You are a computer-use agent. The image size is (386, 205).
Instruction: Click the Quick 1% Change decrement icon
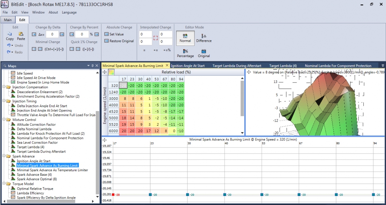72,49
